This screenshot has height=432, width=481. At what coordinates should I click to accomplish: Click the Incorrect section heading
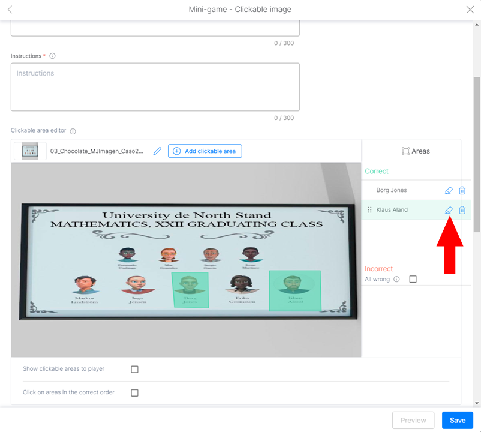(378, 269)
